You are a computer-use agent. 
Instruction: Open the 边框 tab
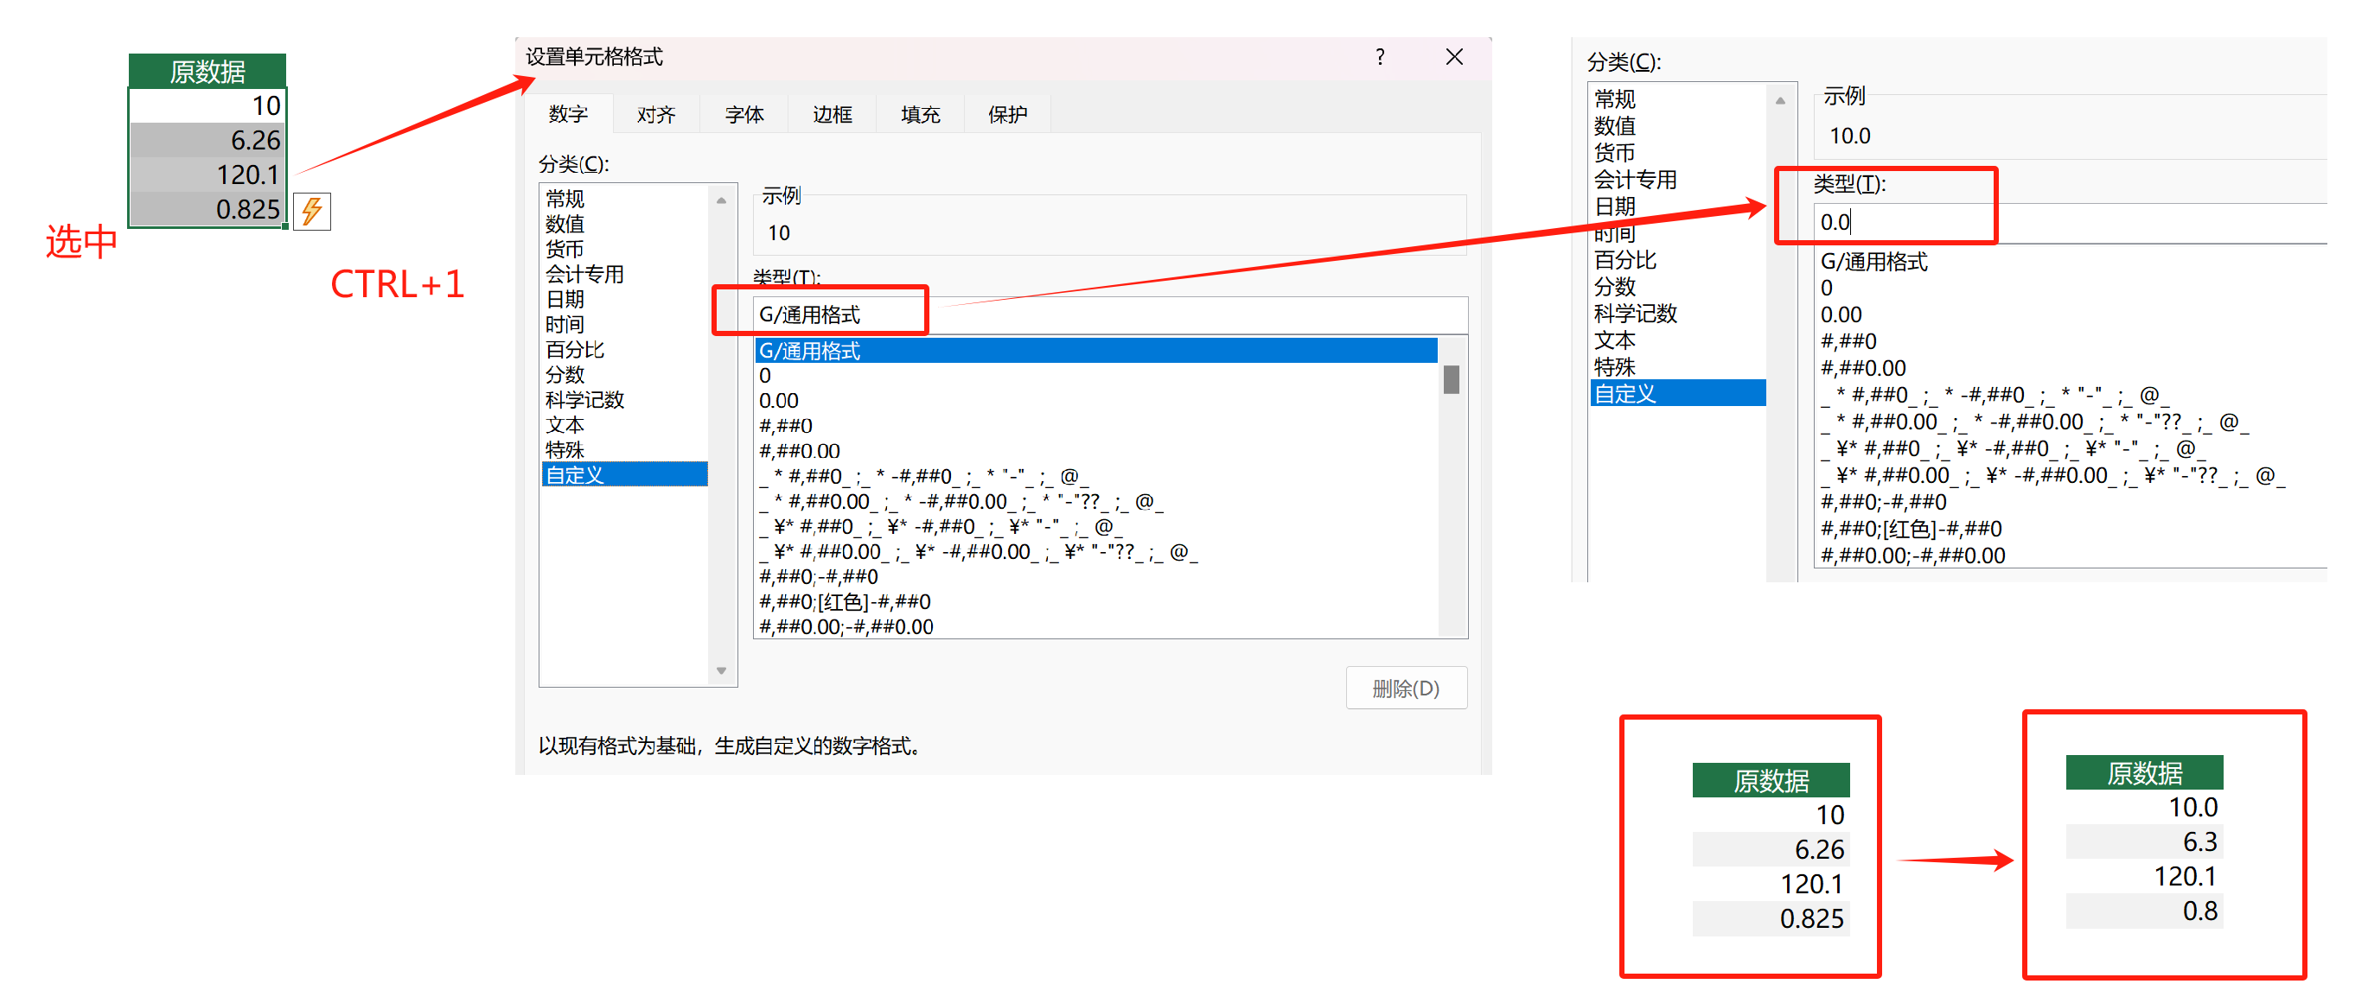[x=832, y=115]
